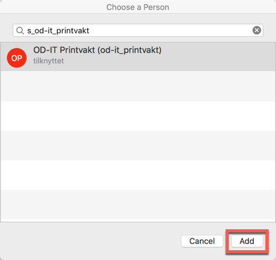Click the (od-it_printvakt) username in the result

[130, 50]
